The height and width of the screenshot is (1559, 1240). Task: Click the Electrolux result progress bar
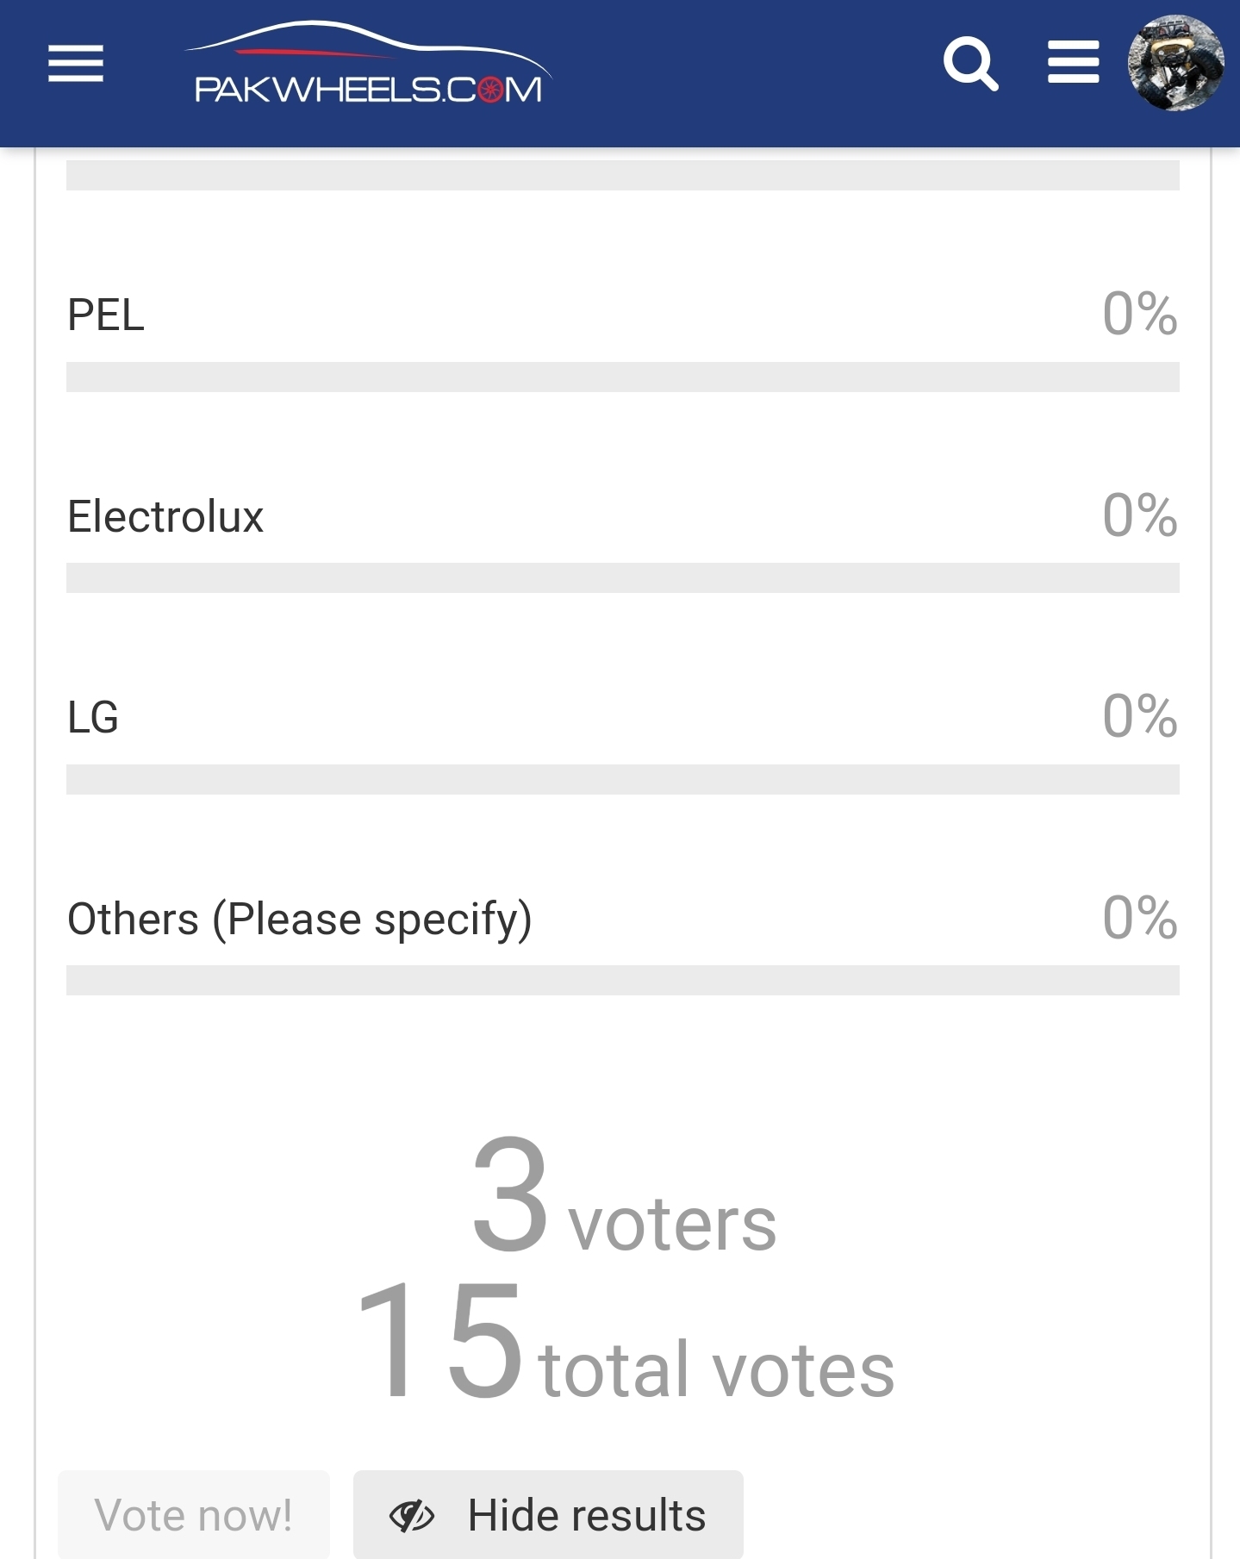pos(623,578)
